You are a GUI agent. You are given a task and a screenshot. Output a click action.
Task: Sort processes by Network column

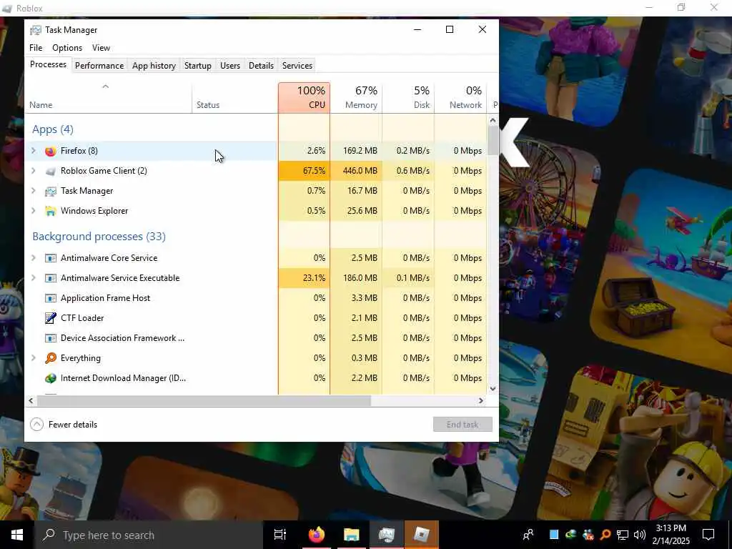(x=460, y=98)
